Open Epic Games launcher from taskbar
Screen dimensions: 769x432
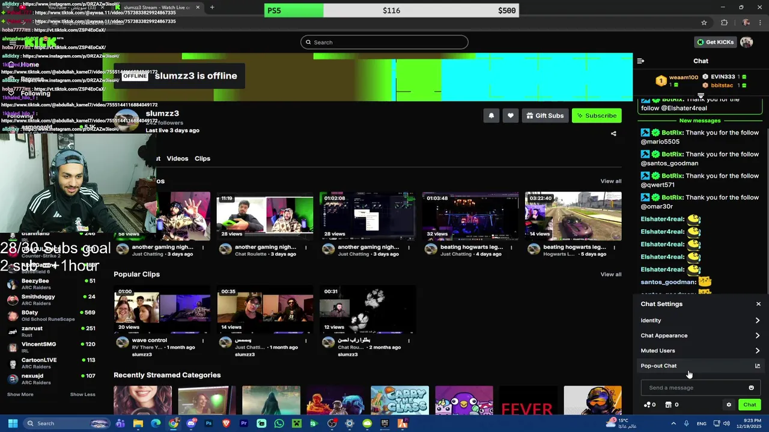[x=384, y=424]
